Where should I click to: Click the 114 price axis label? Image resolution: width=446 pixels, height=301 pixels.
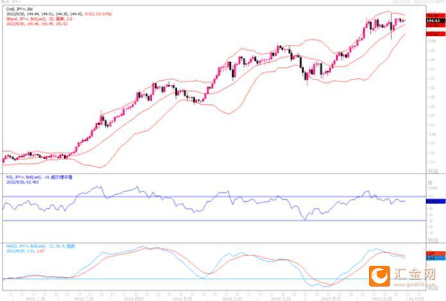433,162
